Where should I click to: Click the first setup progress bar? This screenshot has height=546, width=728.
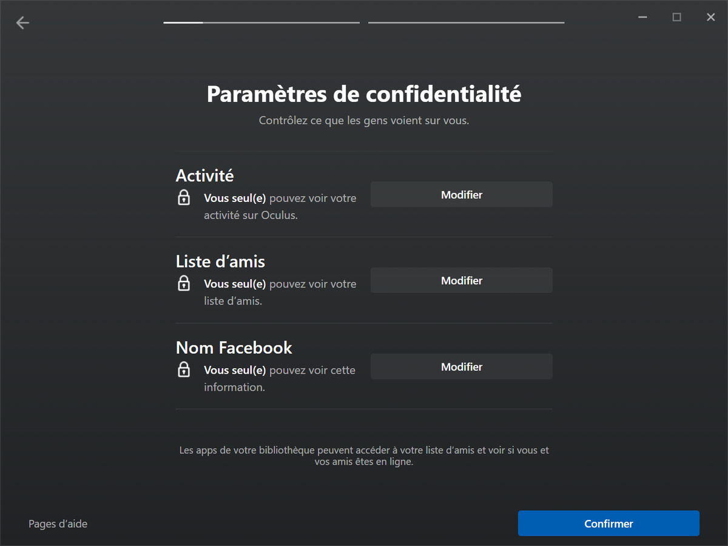point(261,22)
